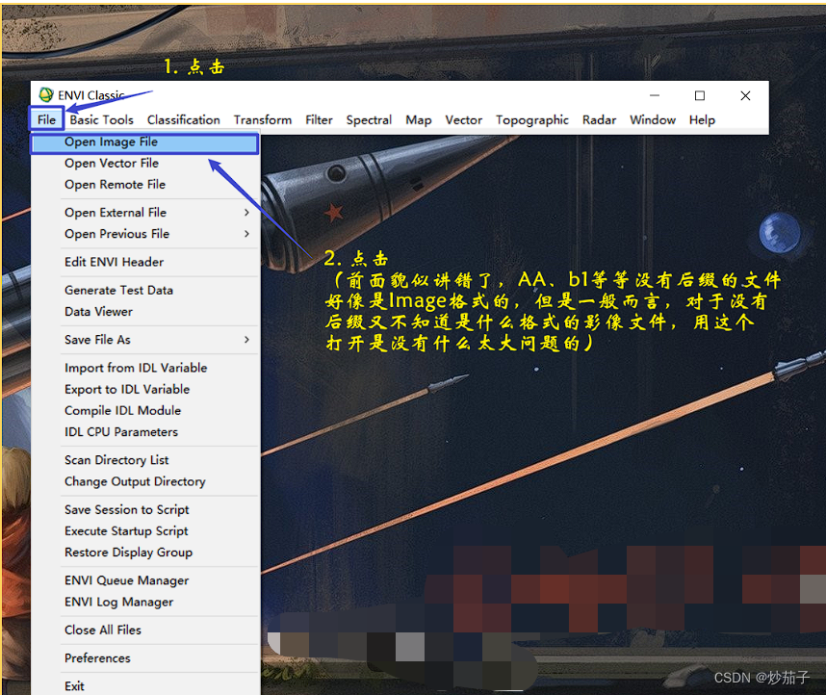
Task: Open the Topographic menu
Action: pos(532,119)
